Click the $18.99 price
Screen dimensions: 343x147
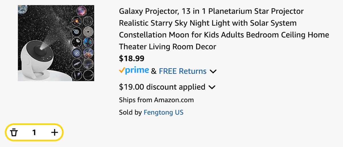(x=131, y=59)
